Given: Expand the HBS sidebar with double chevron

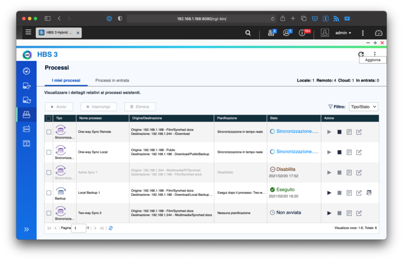Looking at the screenshot, I should [26, 229].
